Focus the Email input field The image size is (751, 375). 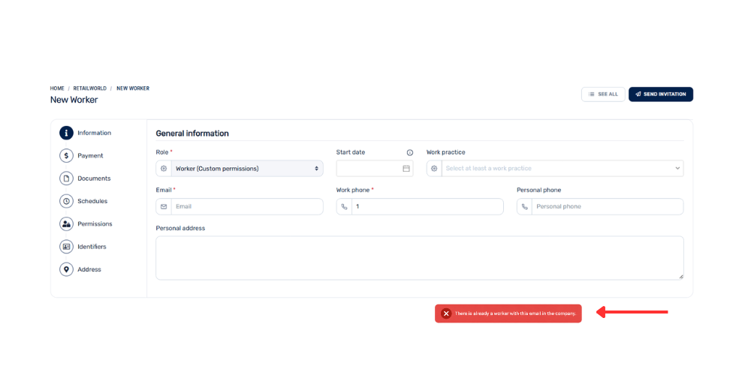pos(247,207)
